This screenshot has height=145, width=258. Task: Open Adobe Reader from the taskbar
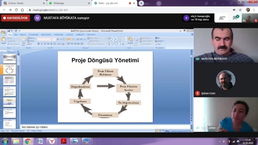click(x=63, y=141)
